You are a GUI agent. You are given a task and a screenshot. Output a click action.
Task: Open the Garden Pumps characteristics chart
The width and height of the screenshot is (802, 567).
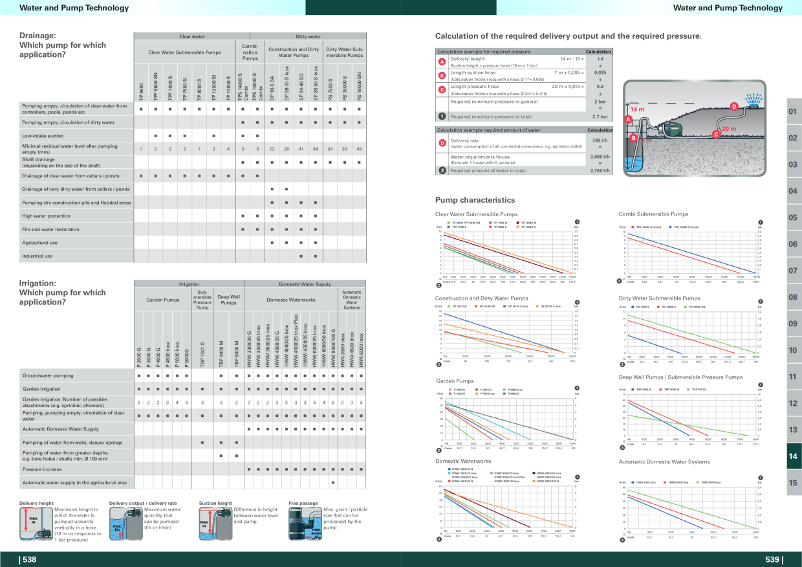(x=508, y=419)
